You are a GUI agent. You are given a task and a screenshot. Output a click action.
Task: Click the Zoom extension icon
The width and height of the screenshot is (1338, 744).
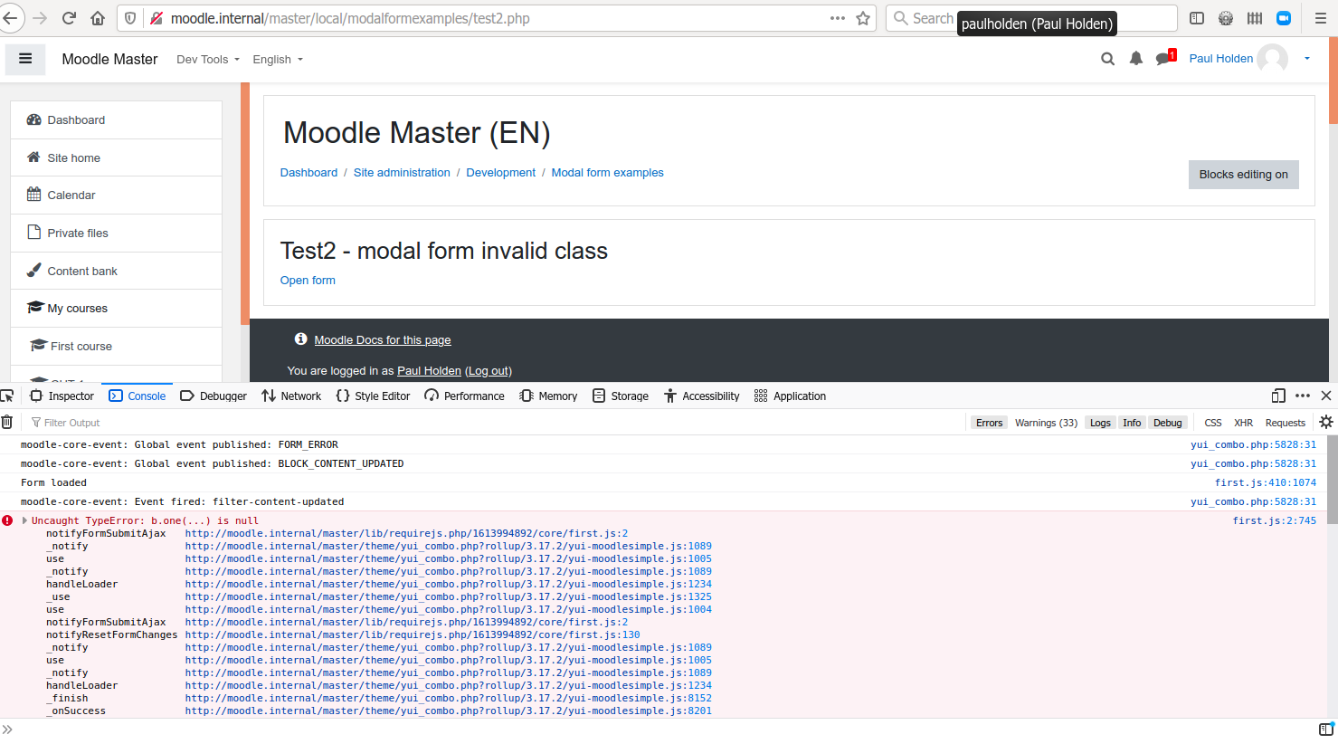coord(1284,18)
